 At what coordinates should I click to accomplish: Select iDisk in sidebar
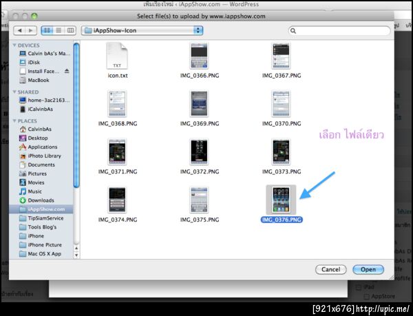(x=30, y=63)
